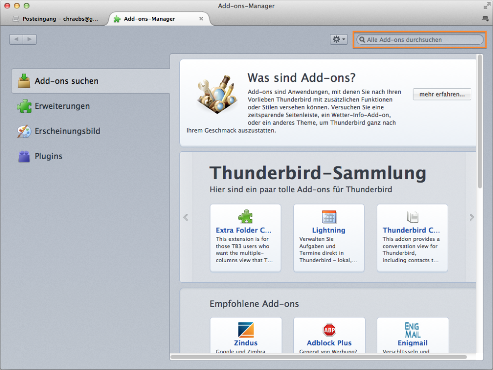The width and height of the screenshot is (493, 370).
Task: Open the Zindus add-on link
Action: [246, 343]
